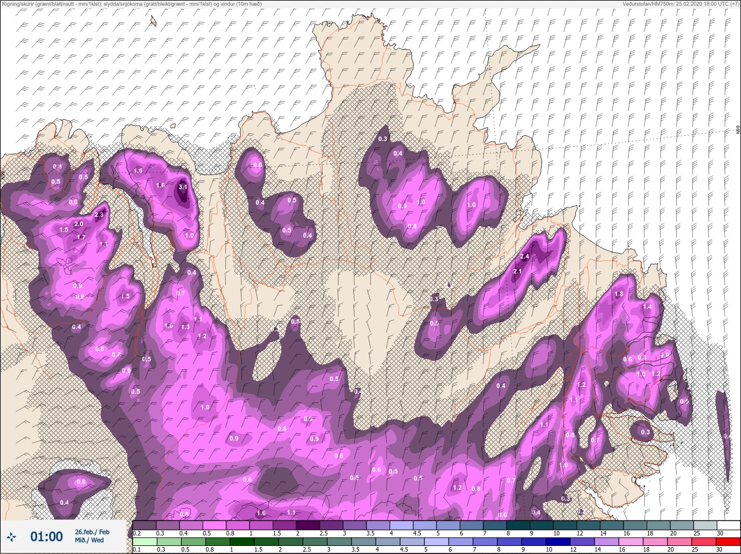
Task: Click the white upper swatch right of 30
Action: pos(728,525)
